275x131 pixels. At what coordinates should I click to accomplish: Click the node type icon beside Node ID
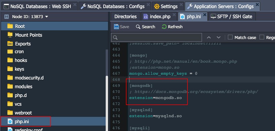[x=7, y=17]
